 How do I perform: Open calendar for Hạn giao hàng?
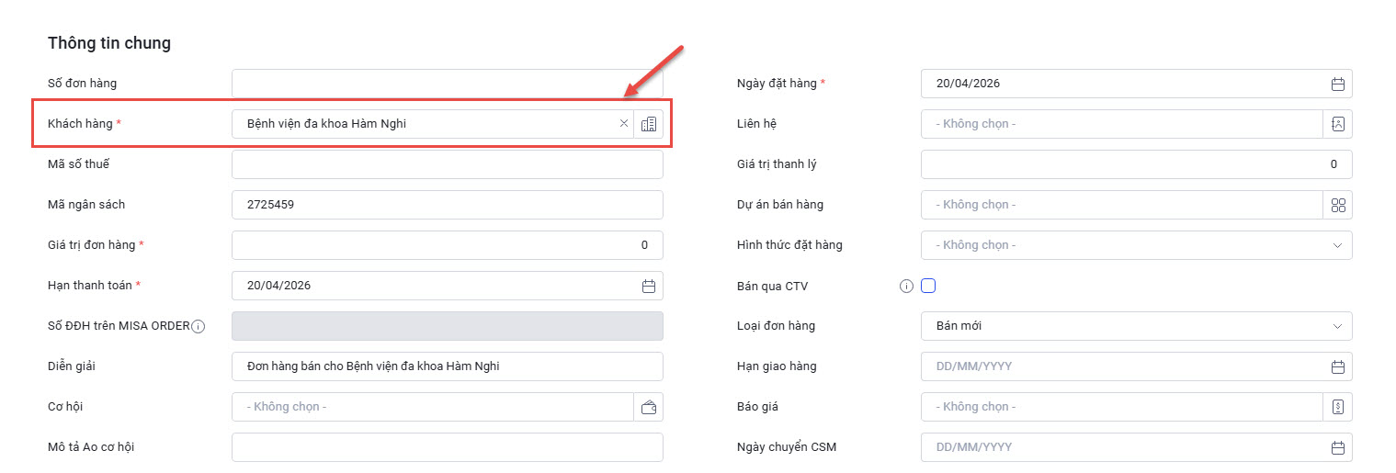coord(1337,366)
